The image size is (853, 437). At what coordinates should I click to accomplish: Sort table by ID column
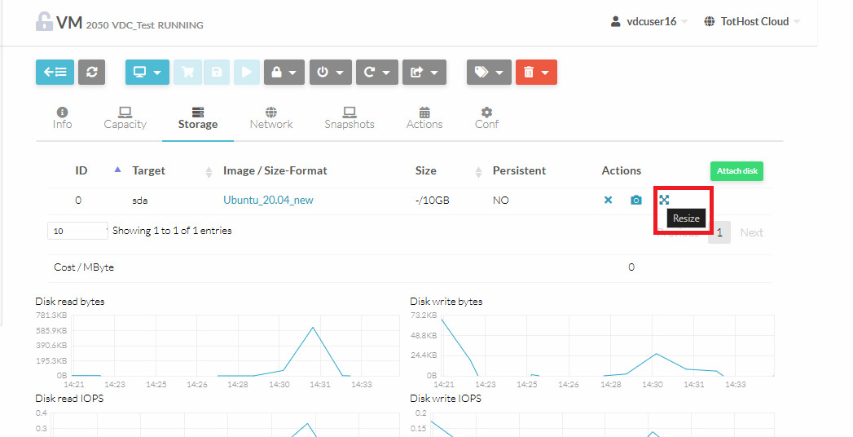point(81,170)
